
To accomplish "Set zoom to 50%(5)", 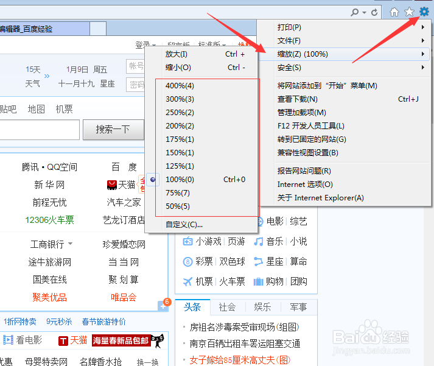I will 201,206.
